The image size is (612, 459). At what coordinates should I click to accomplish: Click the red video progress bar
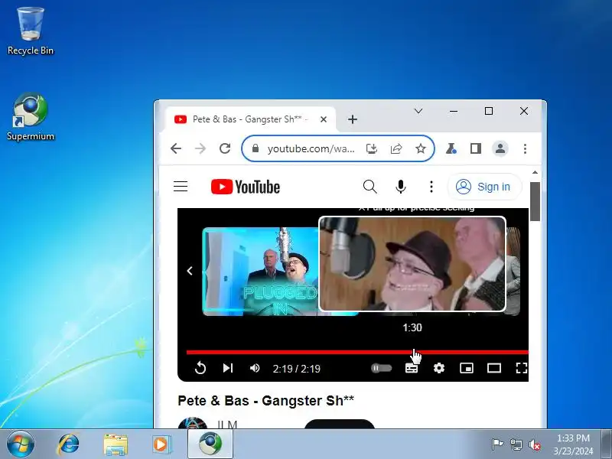point(357,353)
